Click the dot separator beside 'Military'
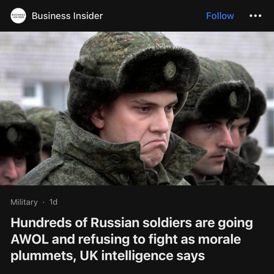 click(x=44, y=202)
